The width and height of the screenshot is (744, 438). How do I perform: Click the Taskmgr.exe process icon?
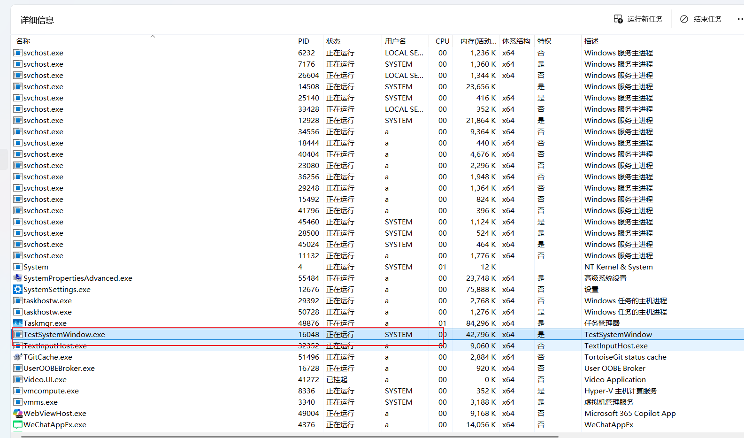pos(18,323)
